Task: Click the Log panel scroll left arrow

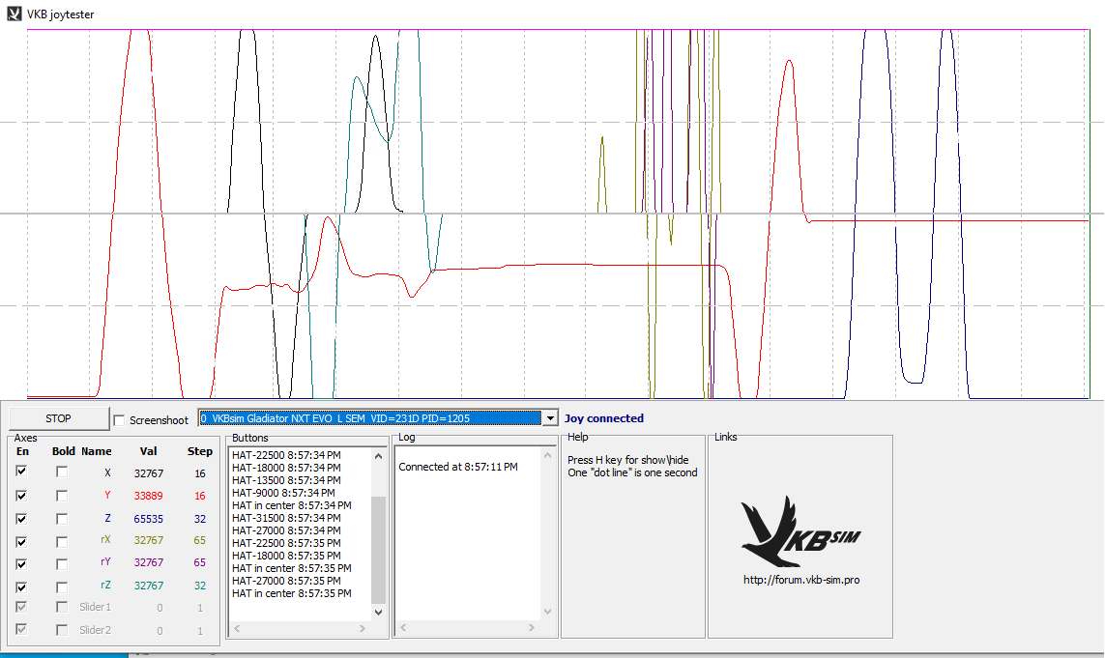Action: pyautogui.click(x=404, y=627)
